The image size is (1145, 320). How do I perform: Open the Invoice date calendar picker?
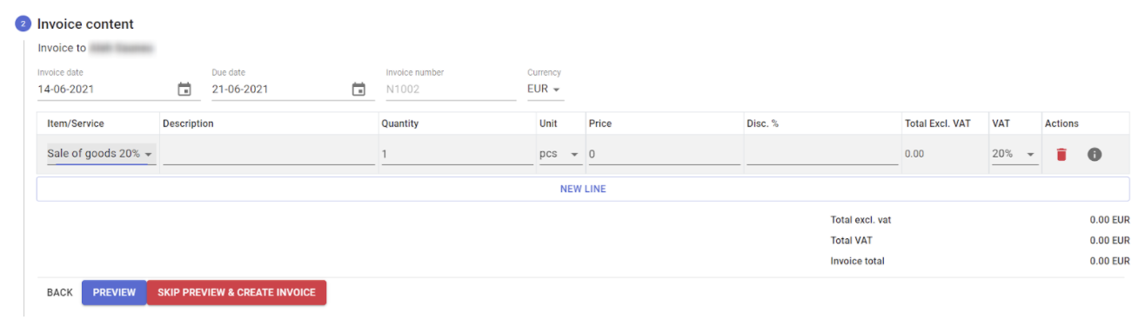184,90
